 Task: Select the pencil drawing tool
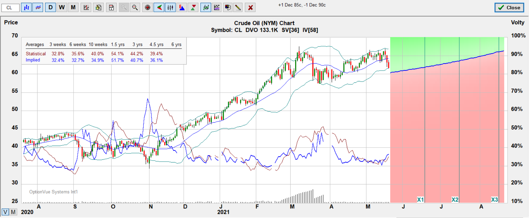[x=238, y=7]
